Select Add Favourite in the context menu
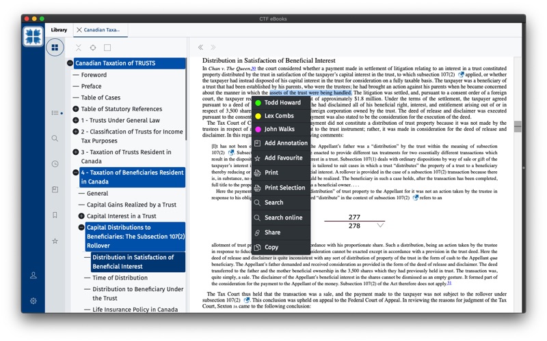The height and width of the screenshot is (341, 547). 281,158
